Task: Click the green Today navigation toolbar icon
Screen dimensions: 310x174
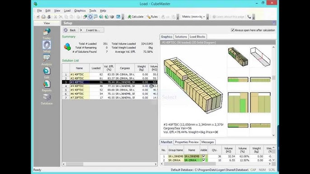Action: click(85, 17)
